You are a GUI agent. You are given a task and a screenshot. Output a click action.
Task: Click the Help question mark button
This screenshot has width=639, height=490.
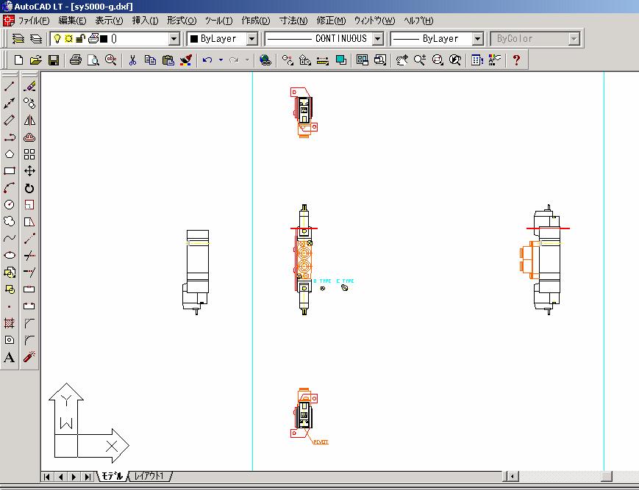(516, 60)
